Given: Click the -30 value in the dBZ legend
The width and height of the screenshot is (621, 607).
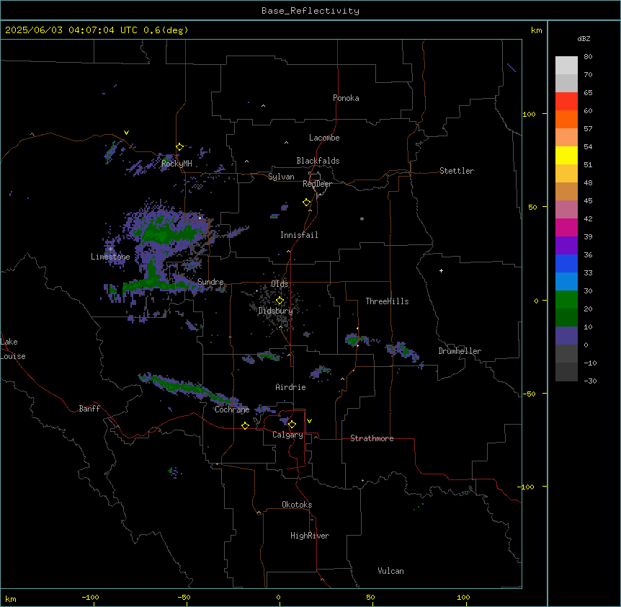Looking at the screenshot, I should (x=590, y=381).
